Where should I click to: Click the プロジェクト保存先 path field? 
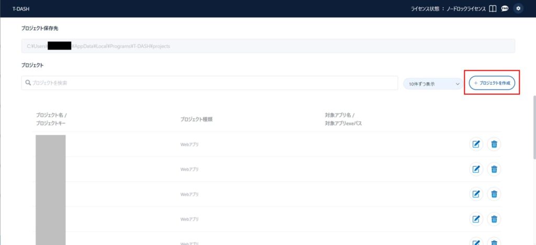click(x=268, y=46)
